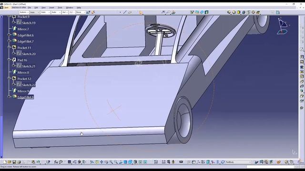Open the Tools menu
The height and width of the screenshot is (171, 305).
[x=60, y=8]
